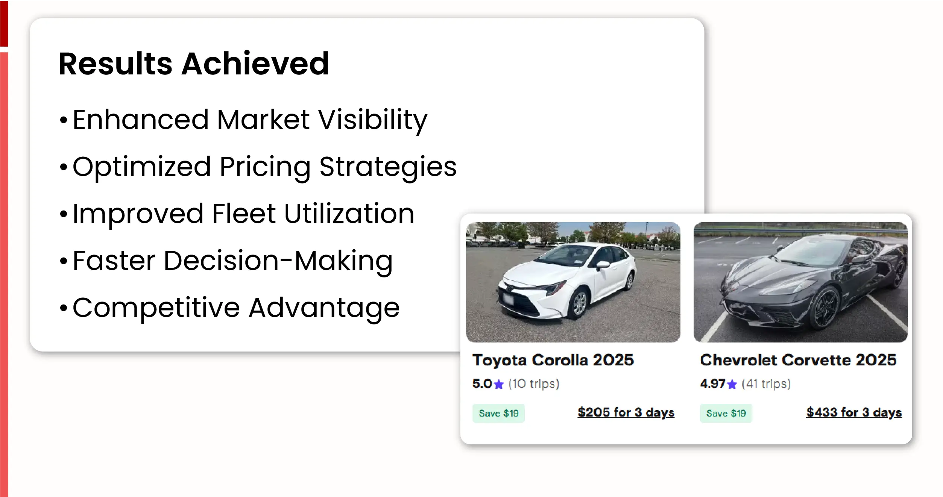Open the Toyota Corolla 2025 listing title
This screenshot has width=943, height=497.
553,360
